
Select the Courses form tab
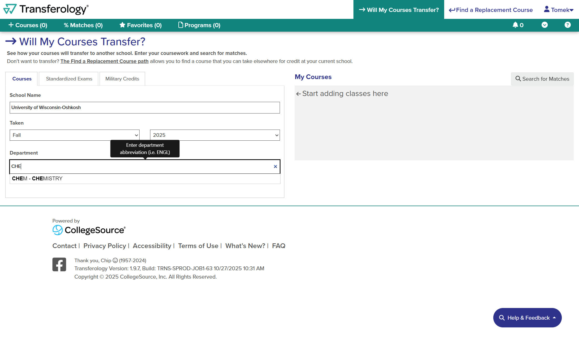click(22, 79)
